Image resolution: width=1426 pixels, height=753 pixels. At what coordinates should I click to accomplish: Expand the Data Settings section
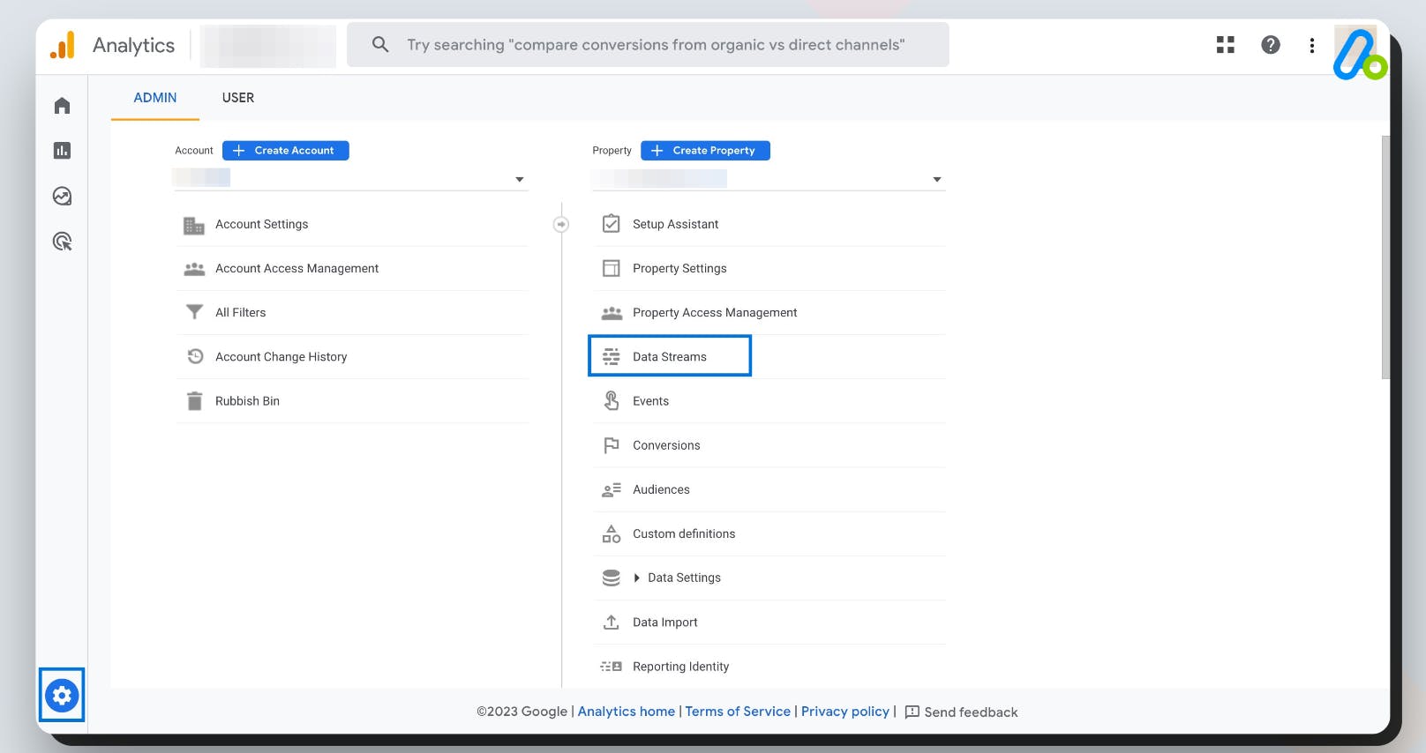tap(637, 578)
